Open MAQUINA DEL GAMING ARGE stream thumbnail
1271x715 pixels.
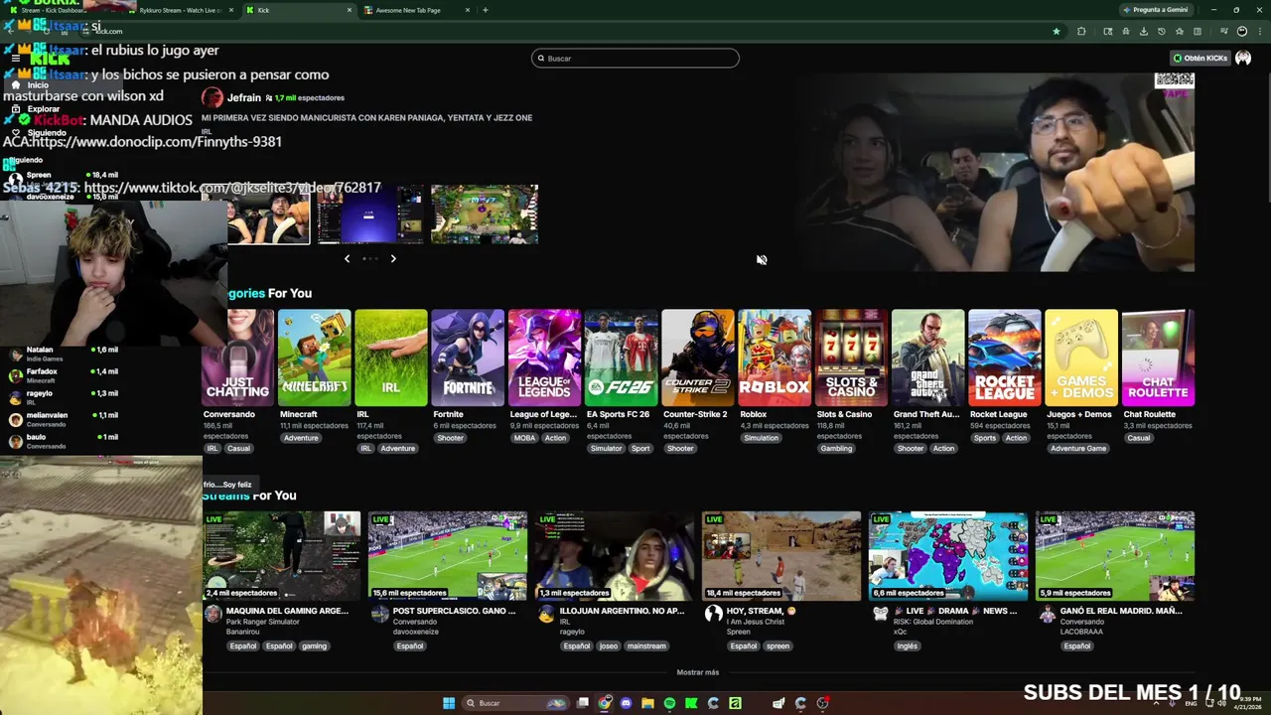tap(282, 556)
